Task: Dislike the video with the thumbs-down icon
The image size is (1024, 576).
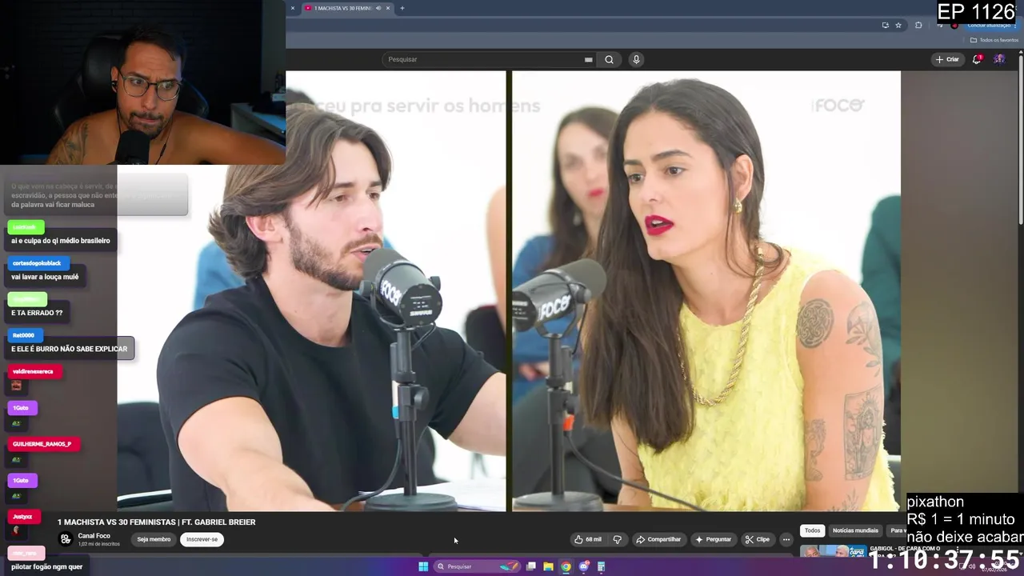Action: click(x=617, y=539)
